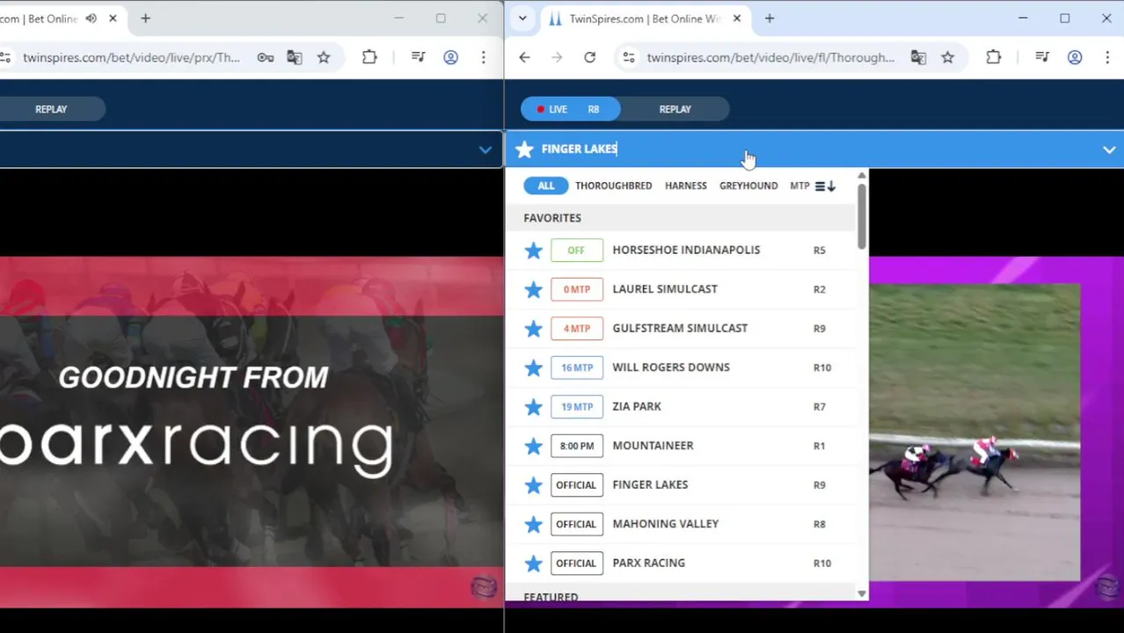The height and width of the screenshot is (633, 1124).
Task: Bookmark page with star in right browser
Action: pyautogui.click(x=947, y=57)
